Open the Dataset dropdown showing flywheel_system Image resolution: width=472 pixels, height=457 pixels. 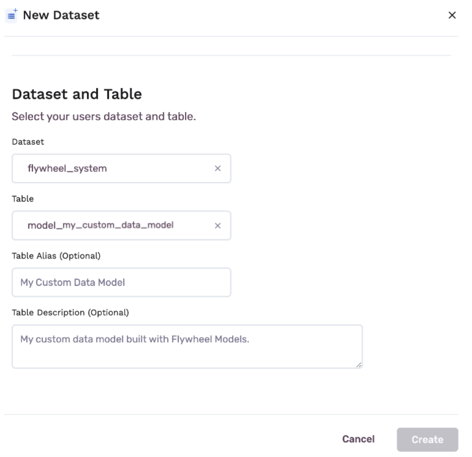(x=121, y=168)
